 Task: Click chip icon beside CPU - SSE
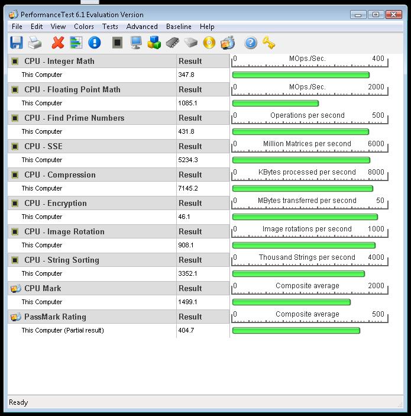(x=15, y=146)
